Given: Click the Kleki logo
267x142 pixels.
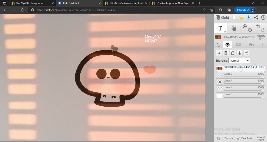Looking at the screenshot, I should [223, 17].
